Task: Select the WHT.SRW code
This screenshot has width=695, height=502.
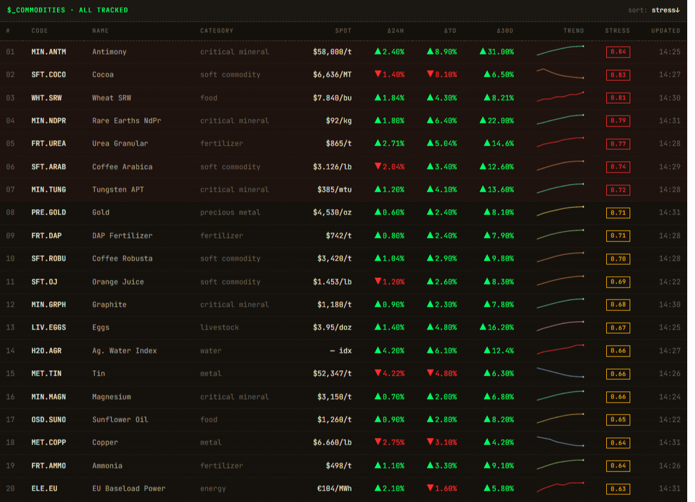Action: pyautogui.click(x=47, y=98)
